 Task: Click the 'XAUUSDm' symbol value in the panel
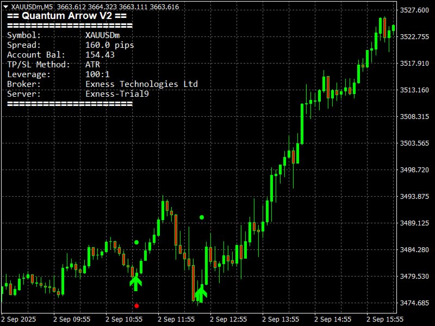click(102, 35)
